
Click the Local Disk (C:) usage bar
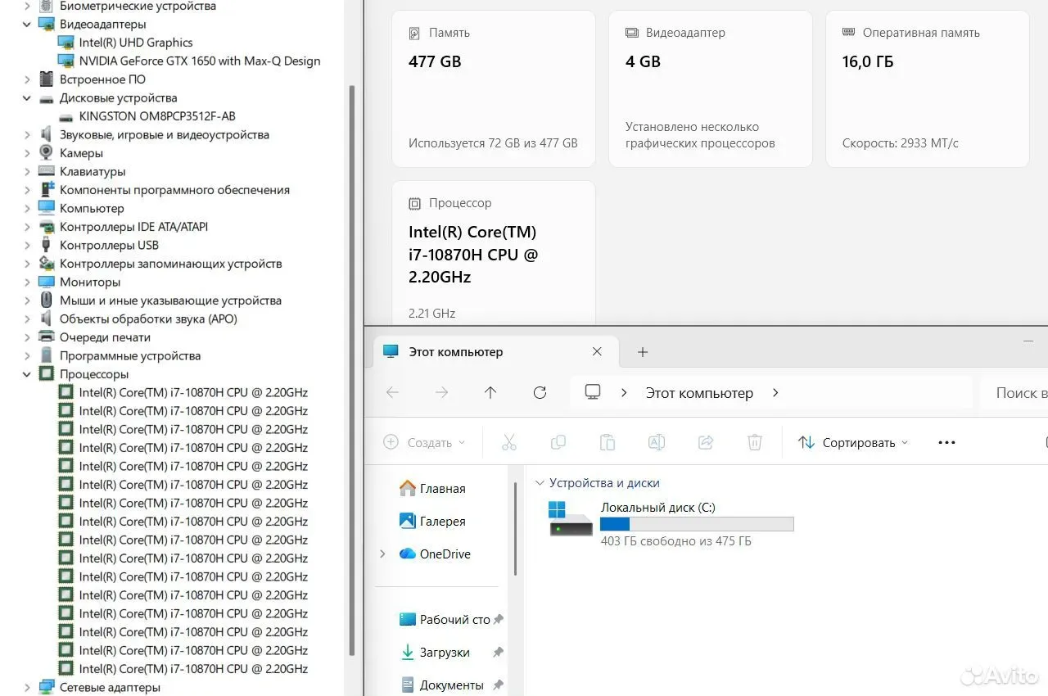697,524
